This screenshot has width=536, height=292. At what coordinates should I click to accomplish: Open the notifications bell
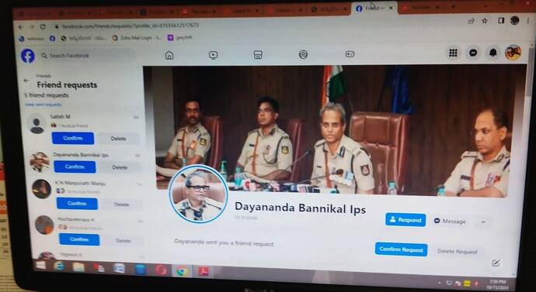[x=493, y=53]
